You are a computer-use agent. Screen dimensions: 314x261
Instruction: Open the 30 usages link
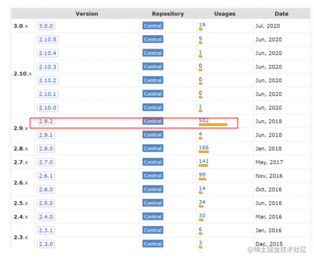pos(202,215)
